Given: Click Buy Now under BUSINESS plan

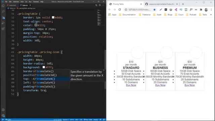Looking at the screenshot, I should coord(160,85).
